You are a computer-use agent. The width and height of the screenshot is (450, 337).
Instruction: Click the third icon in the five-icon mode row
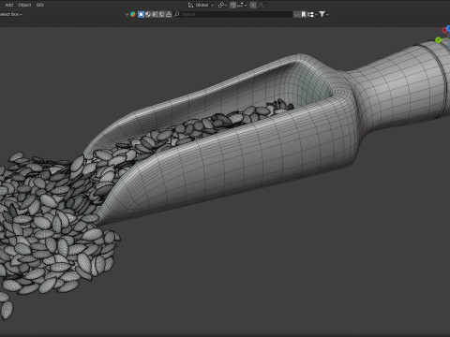155,14
